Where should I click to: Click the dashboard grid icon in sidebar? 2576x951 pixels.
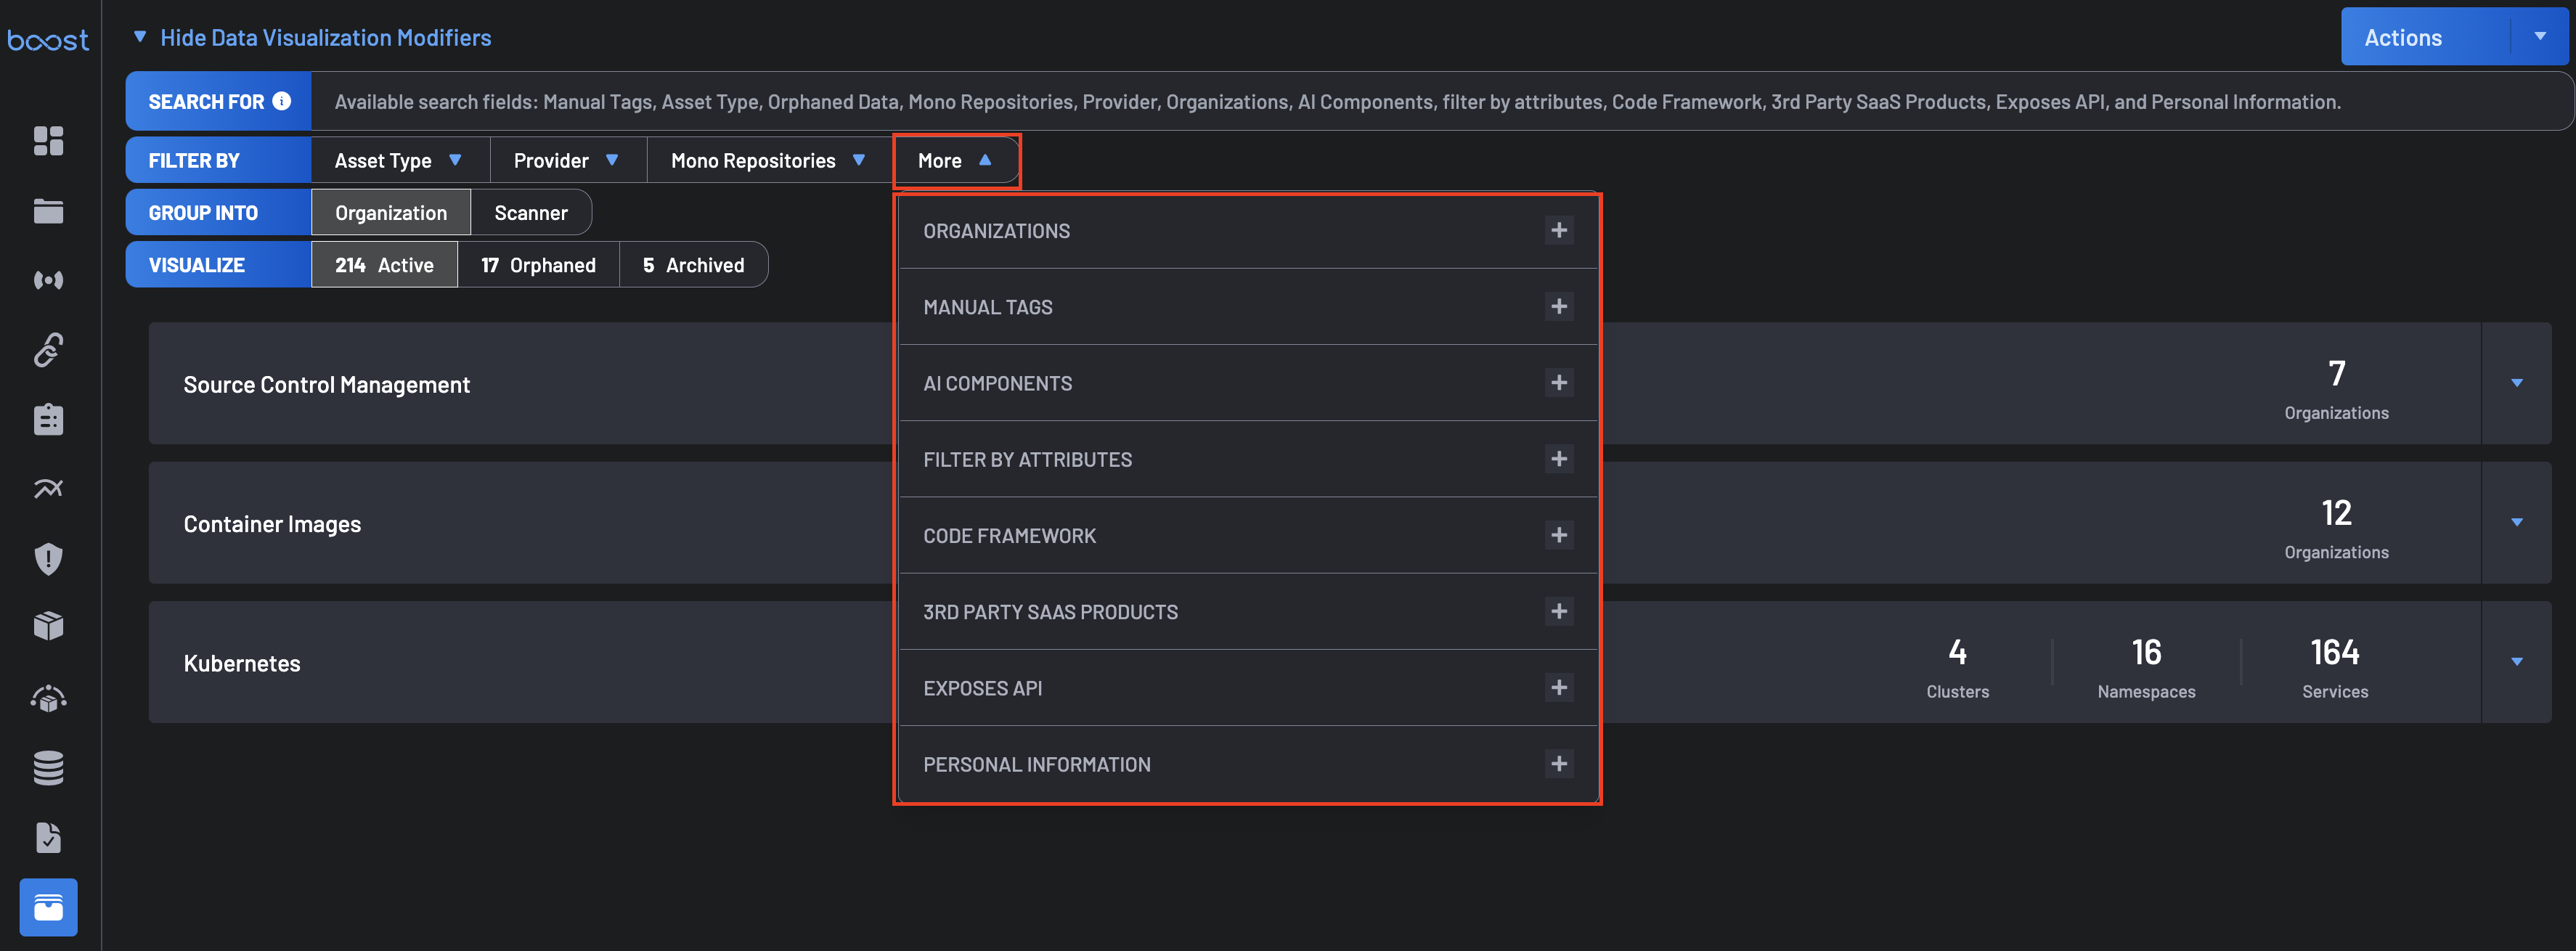[48, 141]
